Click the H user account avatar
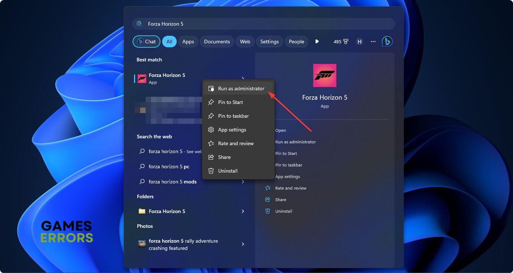Image resolution: width=513 pixels, height=273 pixels. point(359,42)
